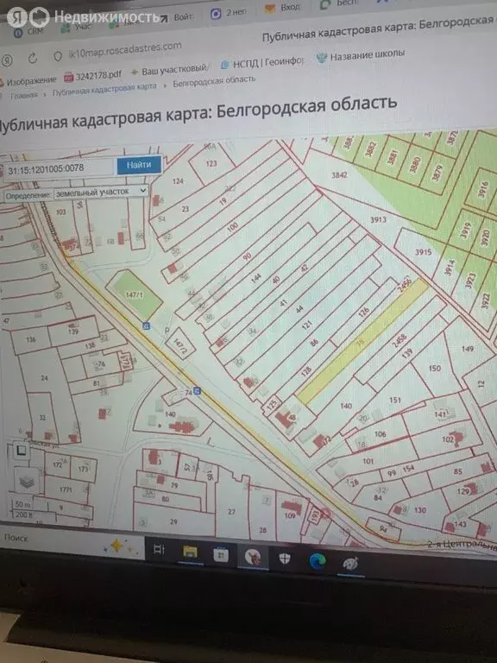Click the Найти search button
Image resolution: width=497 pixels, height=663 pixels.
pyautogui.click(x=139, y=165)
